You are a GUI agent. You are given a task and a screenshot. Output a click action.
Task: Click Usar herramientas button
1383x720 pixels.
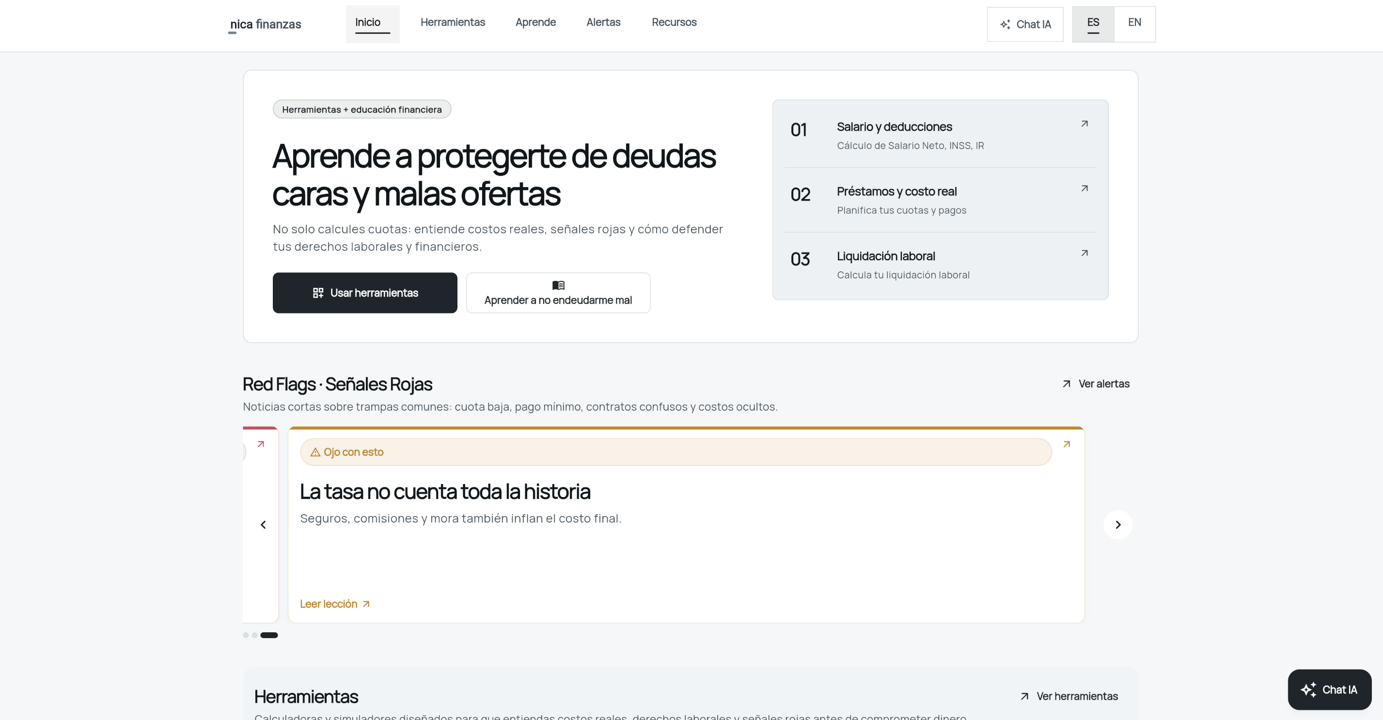(364, 293)
